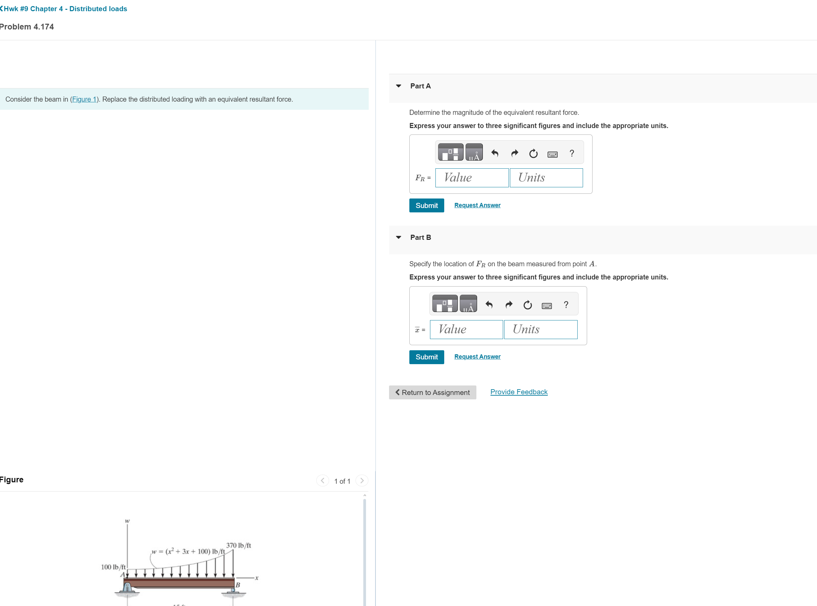The width and height of the screenshot is (817, 606).
Task: Open the symbols (µÅ) palette in Part A
Action: click(474, 152)
